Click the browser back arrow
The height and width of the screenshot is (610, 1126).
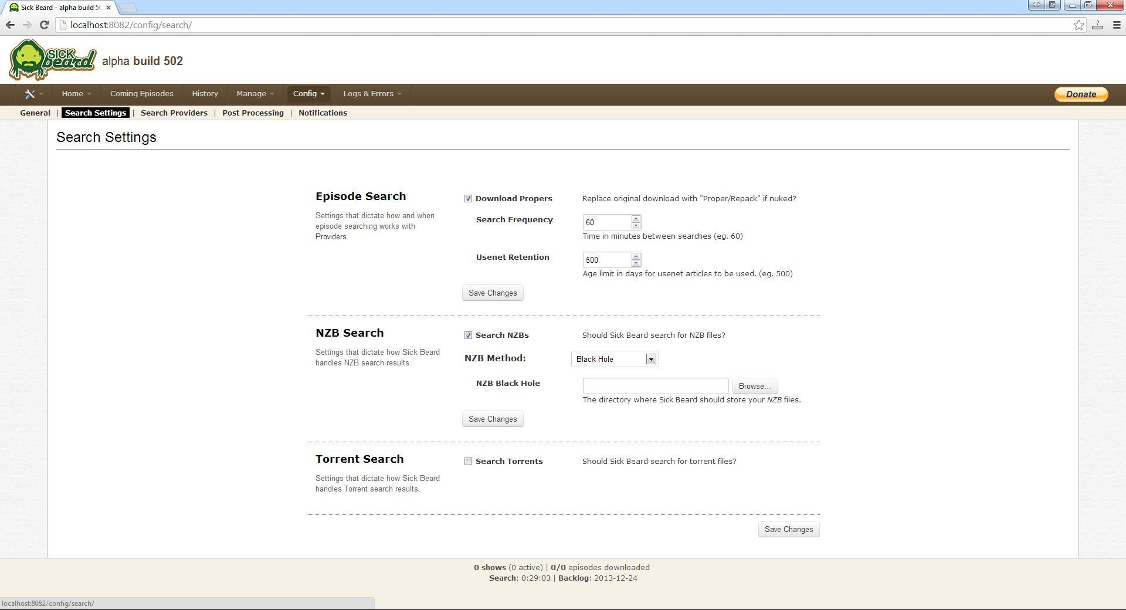click(10, 25)
